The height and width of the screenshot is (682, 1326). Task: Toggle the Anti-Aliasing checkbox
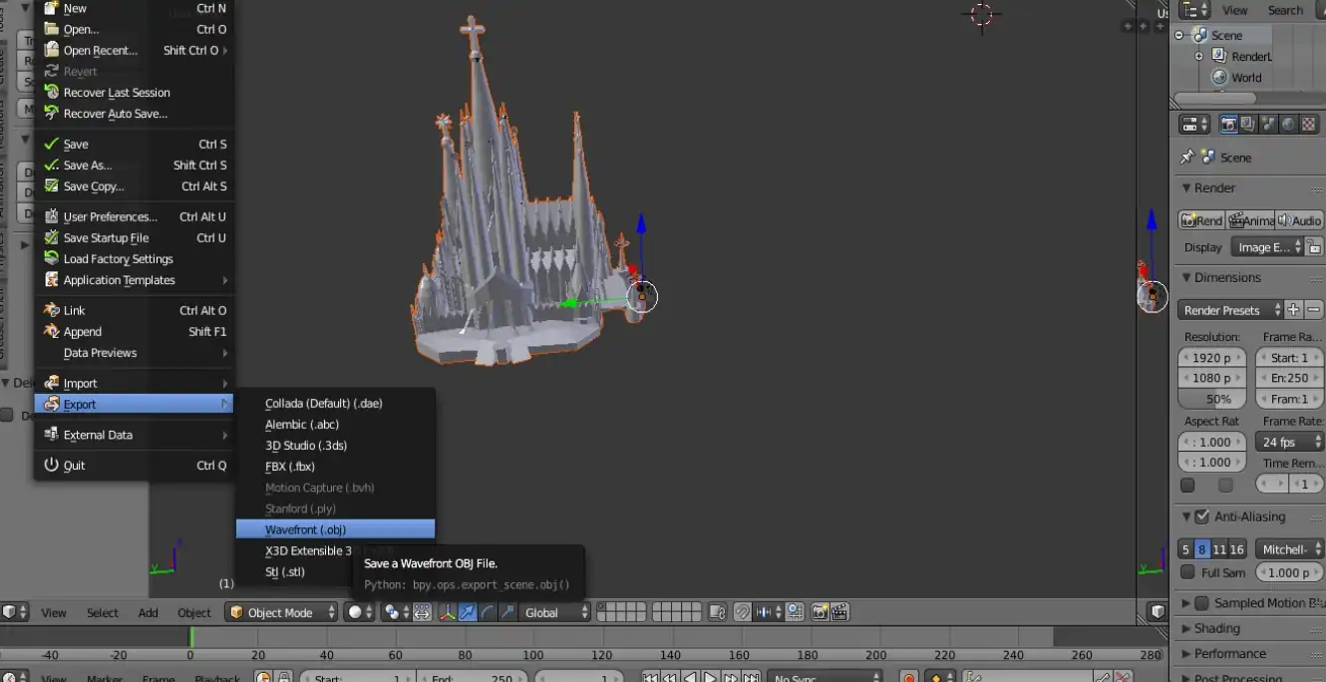point(1201,516)
